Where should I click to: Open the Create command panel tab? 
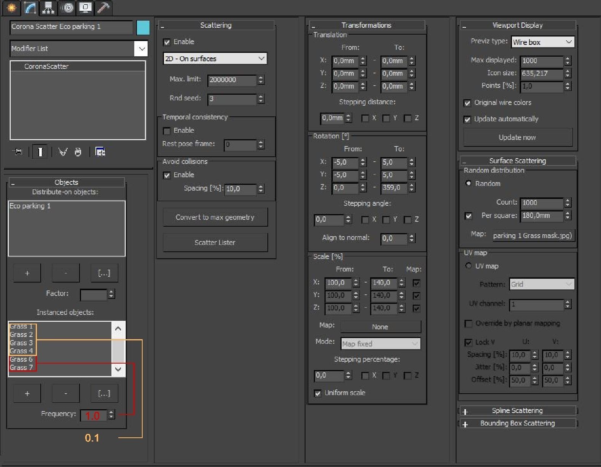(x=12, y=8)
